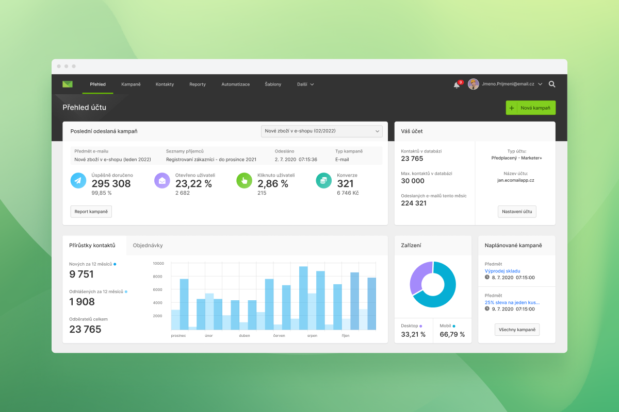
Task: Click the teal coins conversion icon
Action: point(323,181)
